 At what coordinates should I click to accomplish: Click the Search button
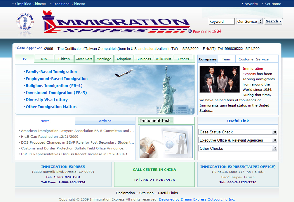pyautogui.click(x=273, y=21)
